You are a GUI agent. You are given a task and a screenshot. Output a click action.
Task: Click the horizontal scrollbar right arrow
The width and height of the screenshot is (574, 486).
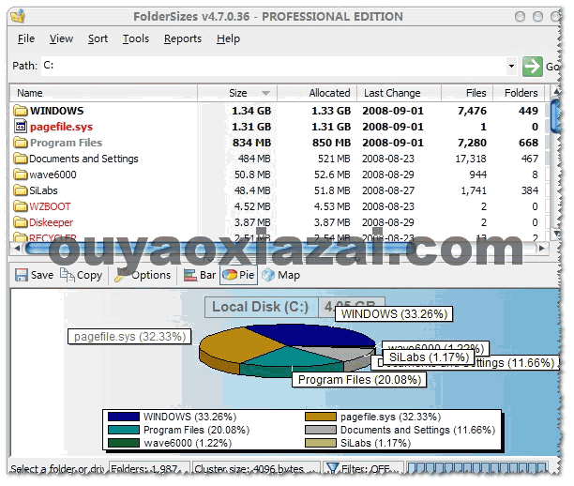(x=542, y=249)
